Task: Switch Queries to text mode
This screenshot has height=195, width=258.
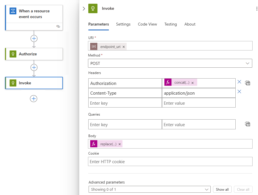Action: pos(247,124)
